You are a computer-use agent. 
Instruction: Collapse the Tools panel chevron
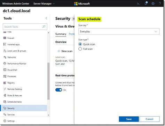pyautogui.click(x=46, y=18)
